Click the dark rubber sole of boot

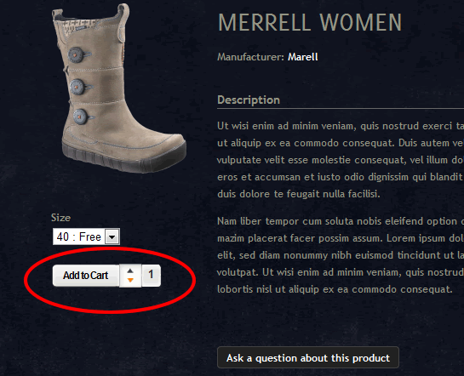(124, 158)
